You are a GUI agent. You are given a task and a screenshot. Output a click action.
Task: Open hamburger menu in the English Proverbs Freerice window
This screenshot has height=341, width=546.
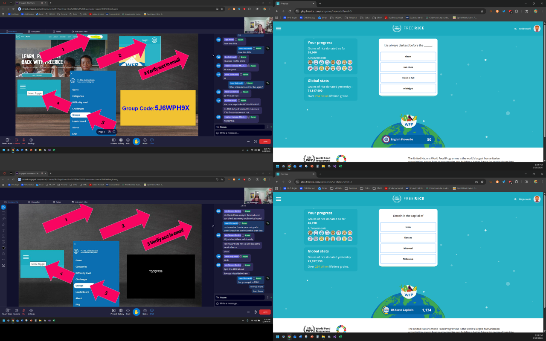(x=279, y=29)
